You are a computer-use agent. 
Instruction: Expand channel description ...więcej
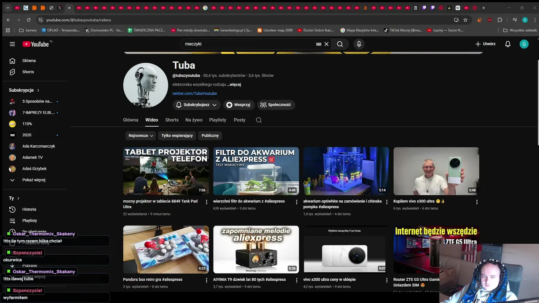click(234, 85)
